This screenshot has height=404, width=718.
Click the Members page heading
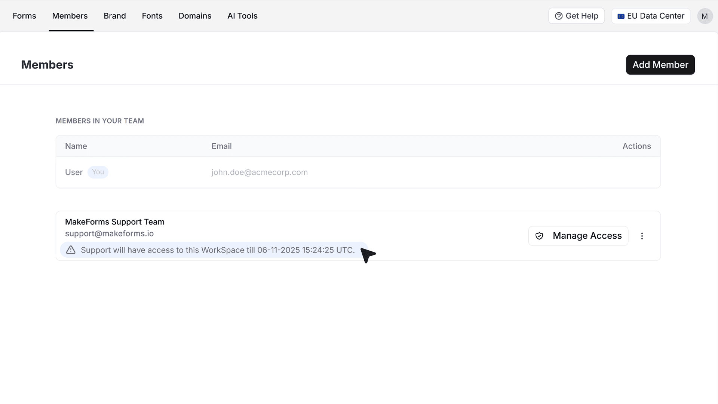47,65
